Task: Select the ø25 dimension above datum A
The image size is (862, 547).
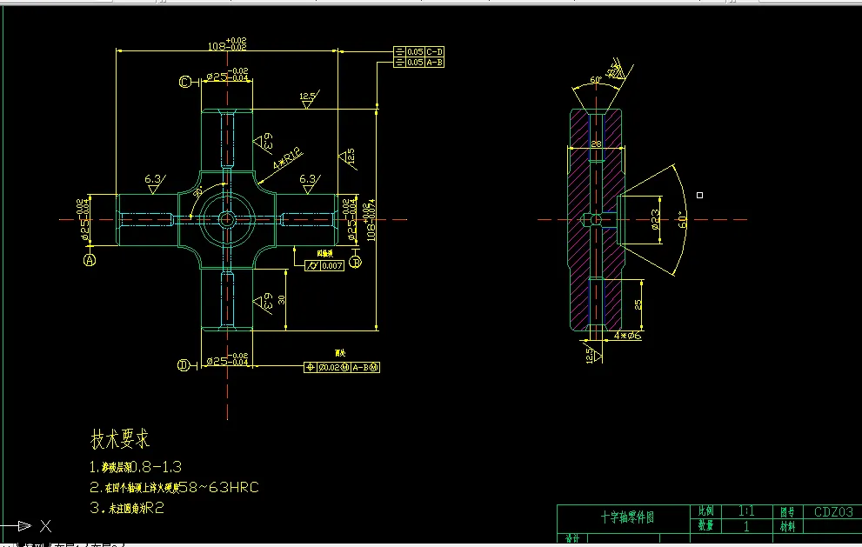Action: [x=84, y=220]
